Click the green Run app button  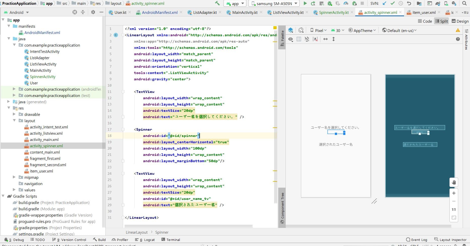pos(305,4)
